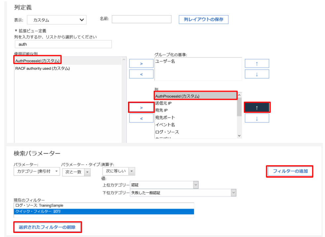This screenshot has width=325, height=237.
Task: Add column to grouping with > button
Action: (142, 64)
